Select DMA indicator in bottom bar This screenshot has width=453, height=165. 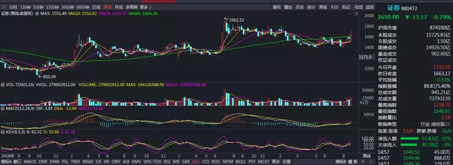55,162
